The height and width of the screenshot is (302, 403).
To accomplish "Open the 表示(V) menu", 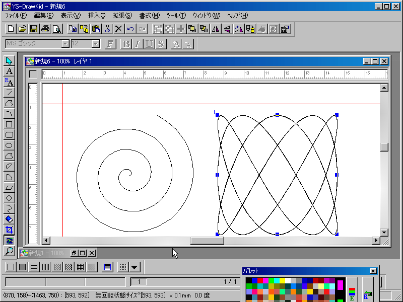I will tap(71, 16).
